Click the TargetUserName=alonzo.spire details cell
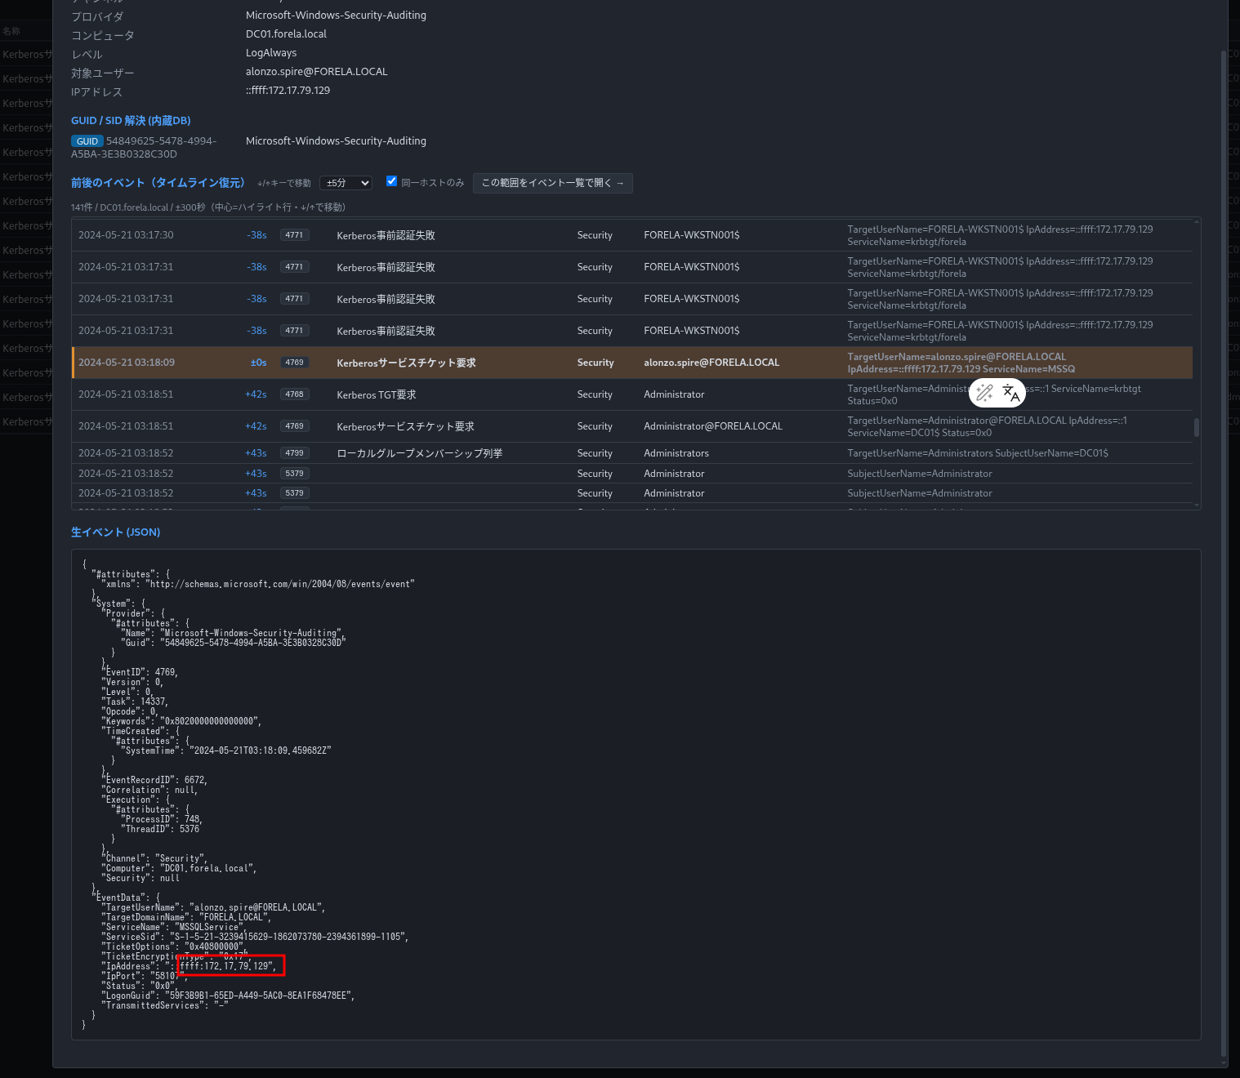 point(961,363)
